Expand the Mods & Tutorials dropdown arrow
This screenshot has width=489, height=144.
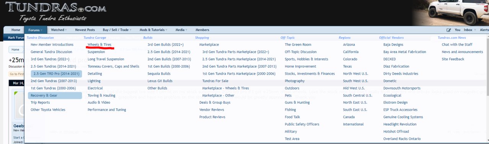(x=167, y=30)
